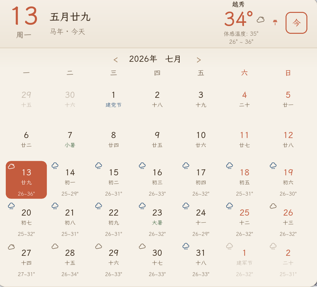Select July 6 廿二
The image size is (317, 287).
pyautogui.click(x=26, y=139)
